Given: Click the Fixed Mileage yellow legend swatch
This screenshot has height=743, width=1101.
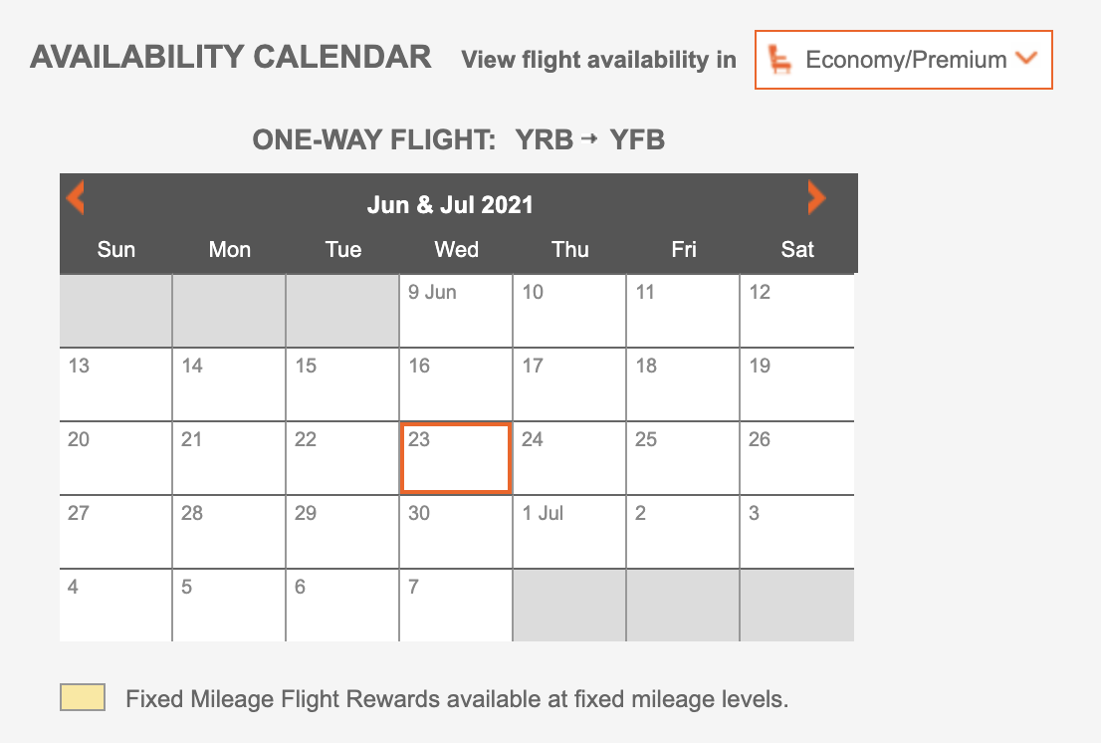Looking at the screenshot, I should [x=83, y=698].
